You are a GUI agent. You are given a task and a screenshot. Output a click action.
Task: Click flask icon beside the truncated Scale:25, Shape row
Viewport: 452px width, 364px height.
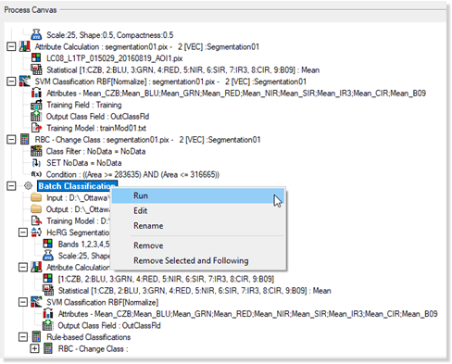coord(48,256)
